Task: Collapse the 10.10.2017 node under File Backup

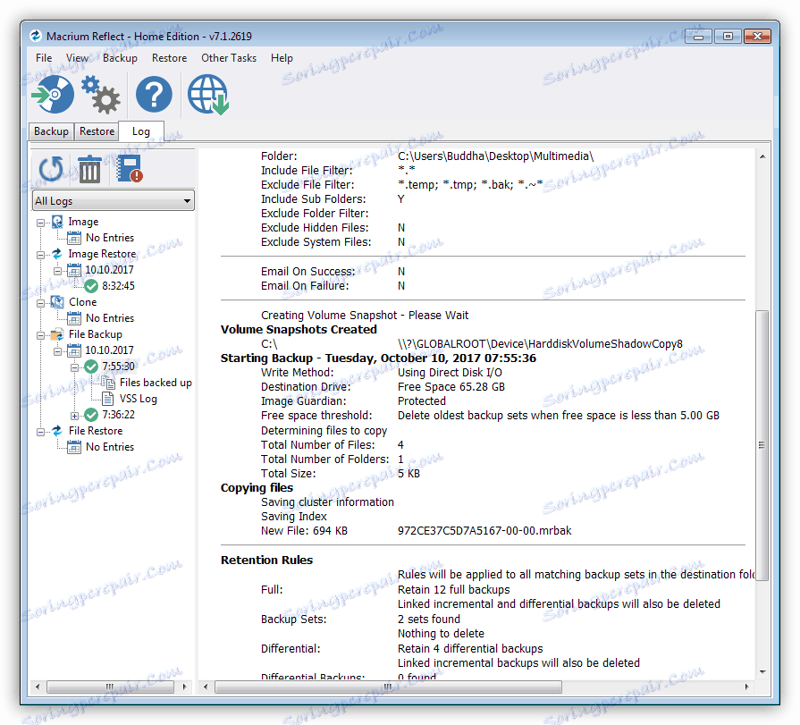Action: pyautogui.click(x=57, y=351)
